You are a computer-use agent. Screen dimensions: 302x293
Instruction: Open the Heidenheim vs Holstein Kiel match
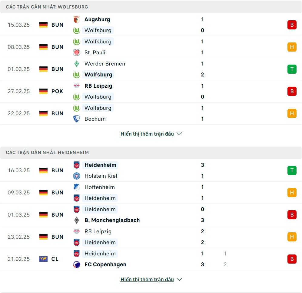(x=151, y=170)
